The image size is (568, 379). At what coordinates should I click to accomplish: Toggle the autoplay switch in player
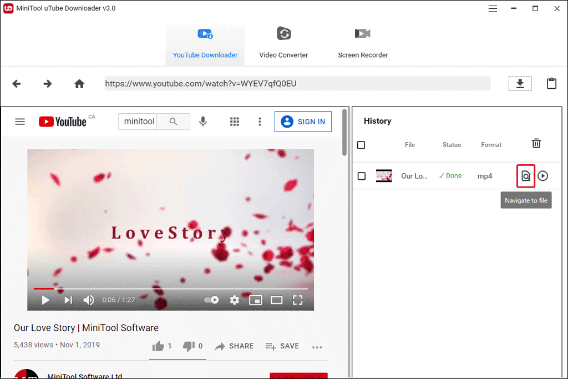pos(211,300)
